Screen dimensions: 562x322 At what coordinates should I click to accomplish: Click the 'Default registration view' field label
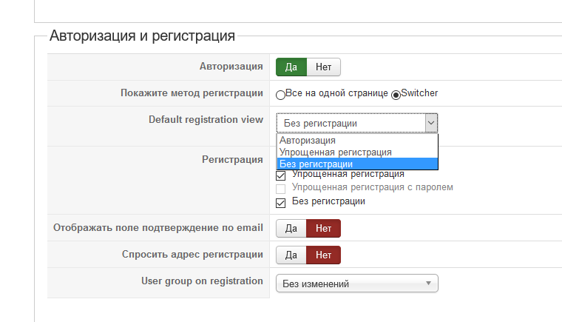tap(206, 119)
